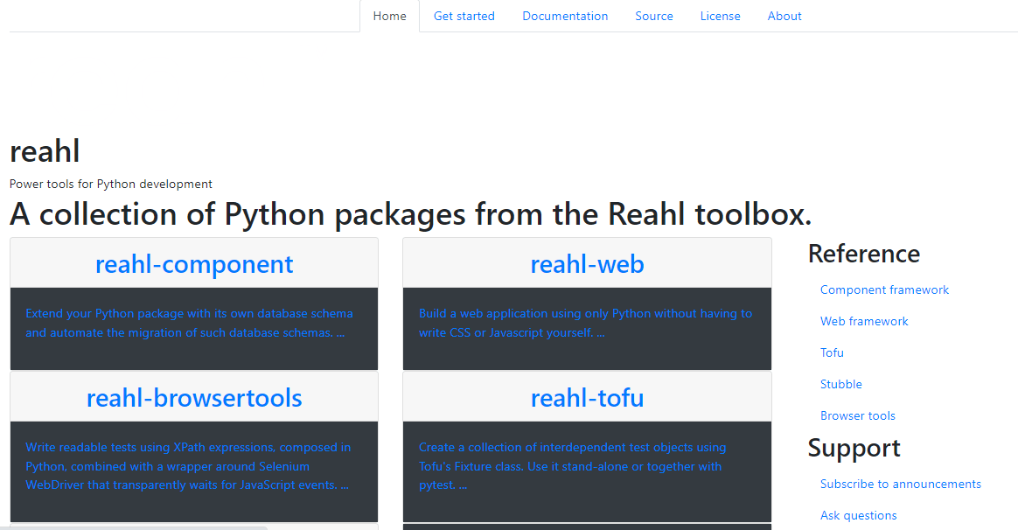Viewport: 1018px width, 530px height.
Task: Select the reahl-tofu package title
Action: tap(587, 398)
